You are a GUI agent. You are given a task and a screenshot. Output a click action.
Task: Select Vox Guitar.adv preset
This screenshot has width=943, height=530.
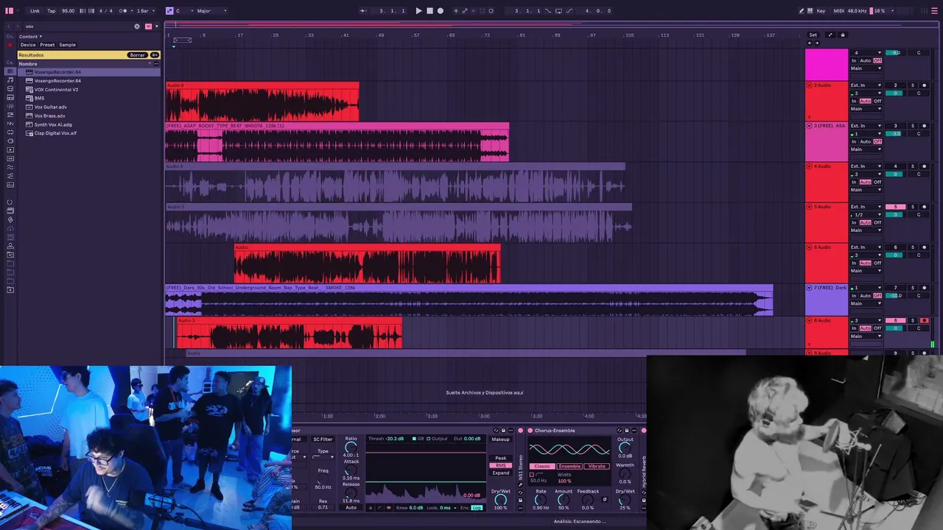tap(50, 107)
